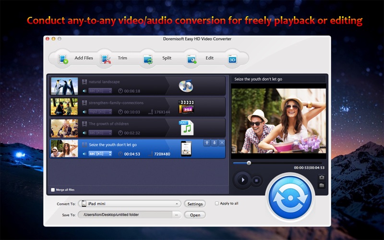Enable Merge all files checkbox
The image size is (384, 240).
(53, 190)
